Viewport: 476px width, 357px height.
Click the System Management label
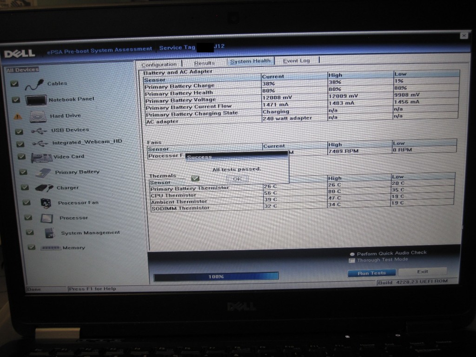click(x=91, y=232)
